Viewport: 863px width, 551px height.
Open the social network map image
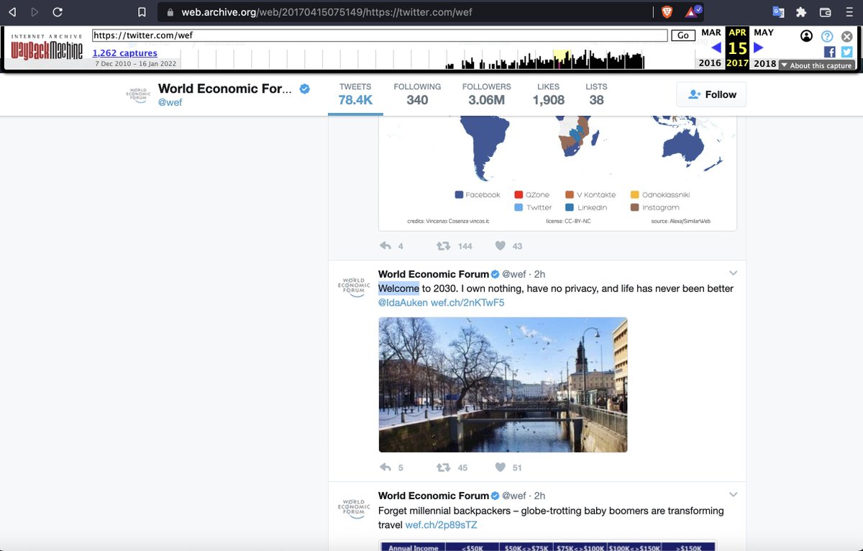tap(557, 173)
